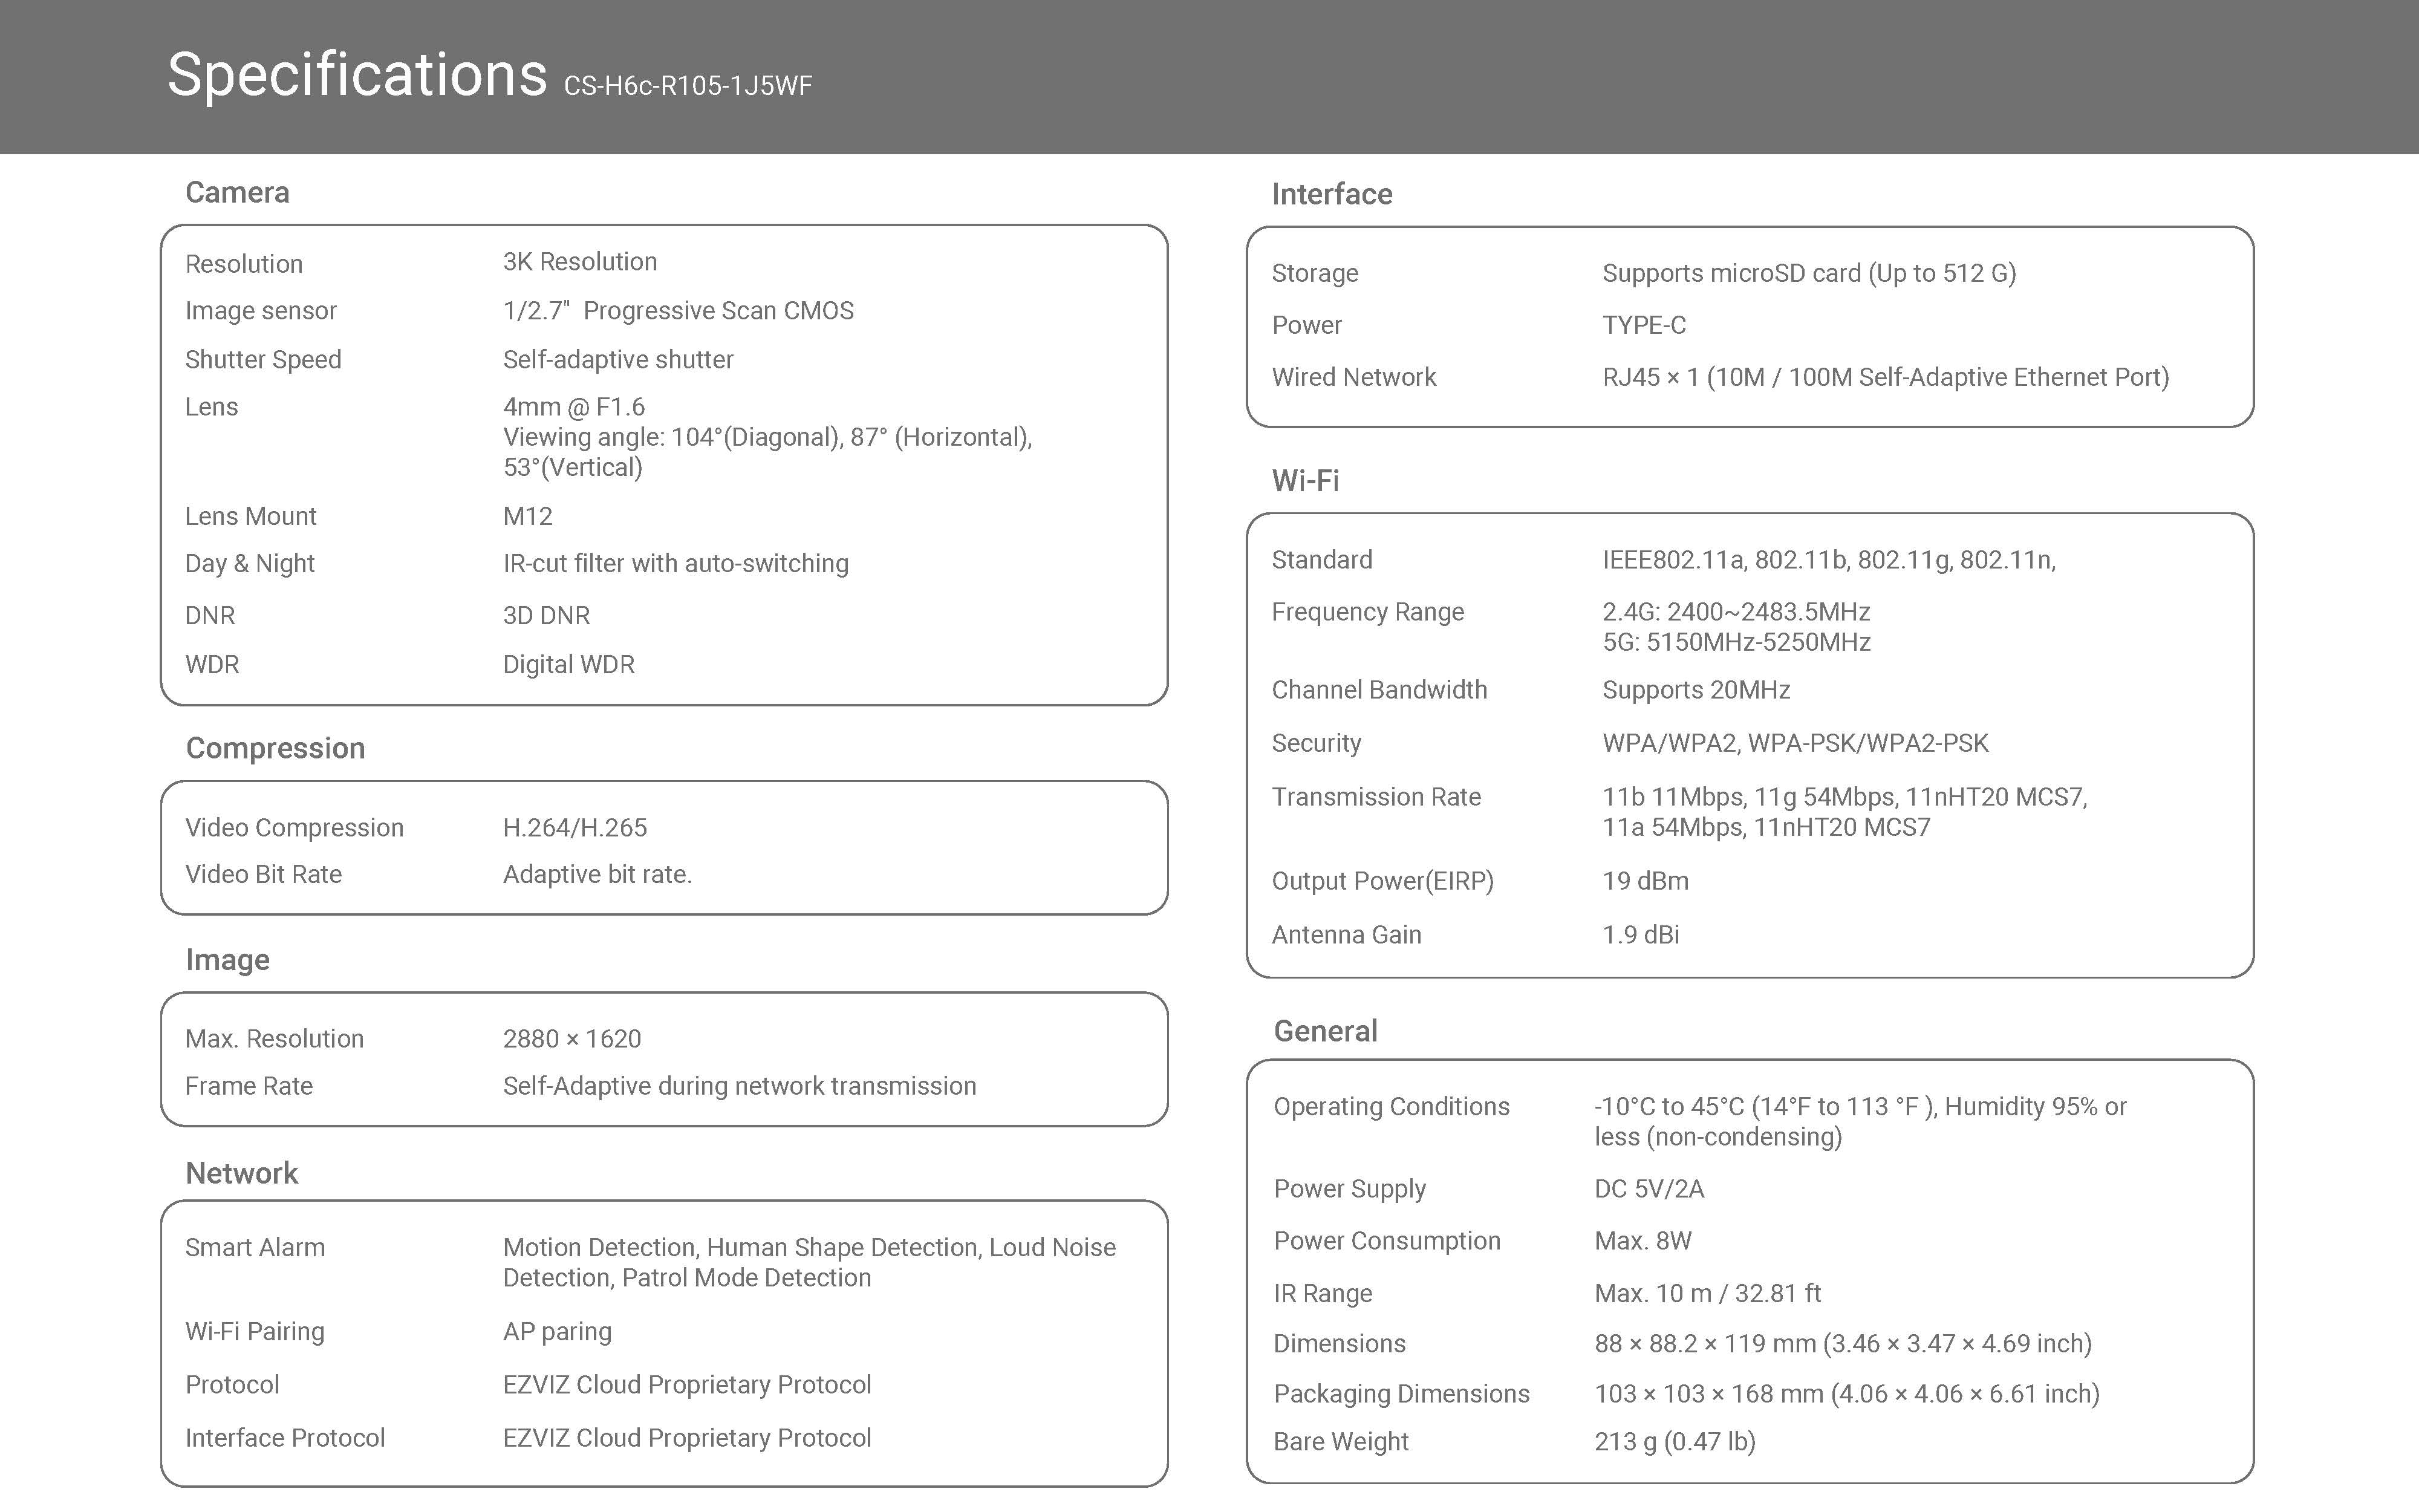Click the Transmission Rate label
This screenshot has width=2419, height=1512.
point(1375,797)
